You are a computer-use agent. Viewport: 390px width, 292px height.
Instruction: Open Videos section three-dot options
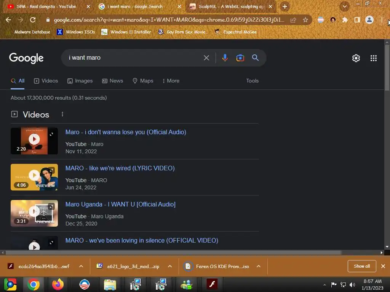click(x=62, y=114)
